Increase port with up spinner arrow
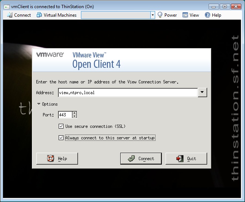Viewport: 245px width, 202px height. [x=75, y=113]
